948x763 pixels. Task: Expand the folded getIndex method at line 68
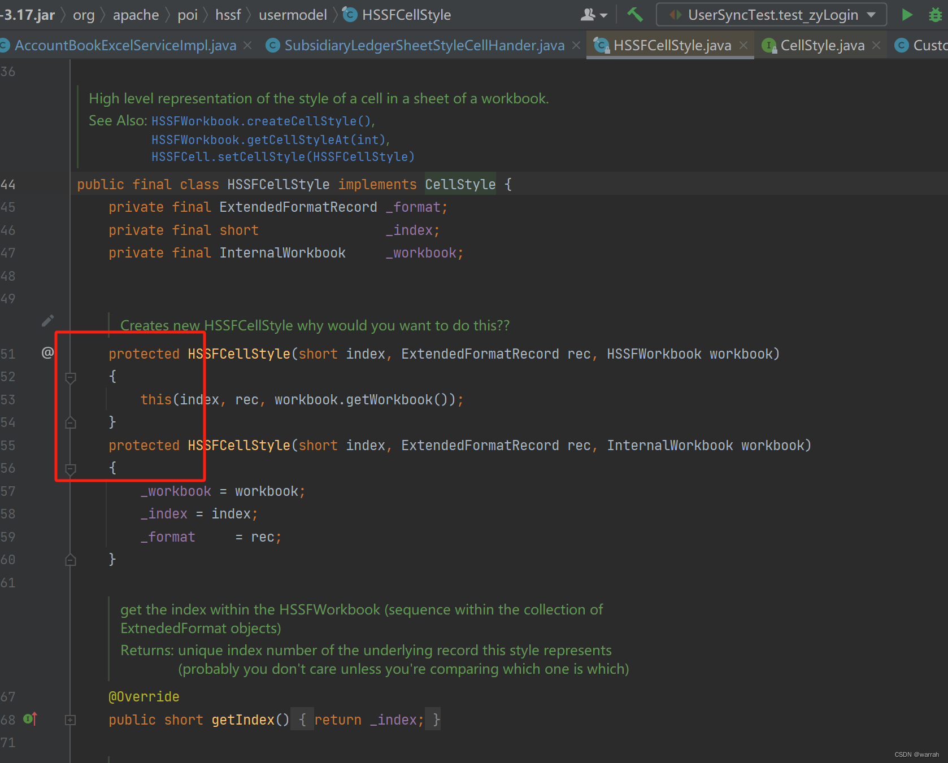pyautogui.click(x=71, y=720)
